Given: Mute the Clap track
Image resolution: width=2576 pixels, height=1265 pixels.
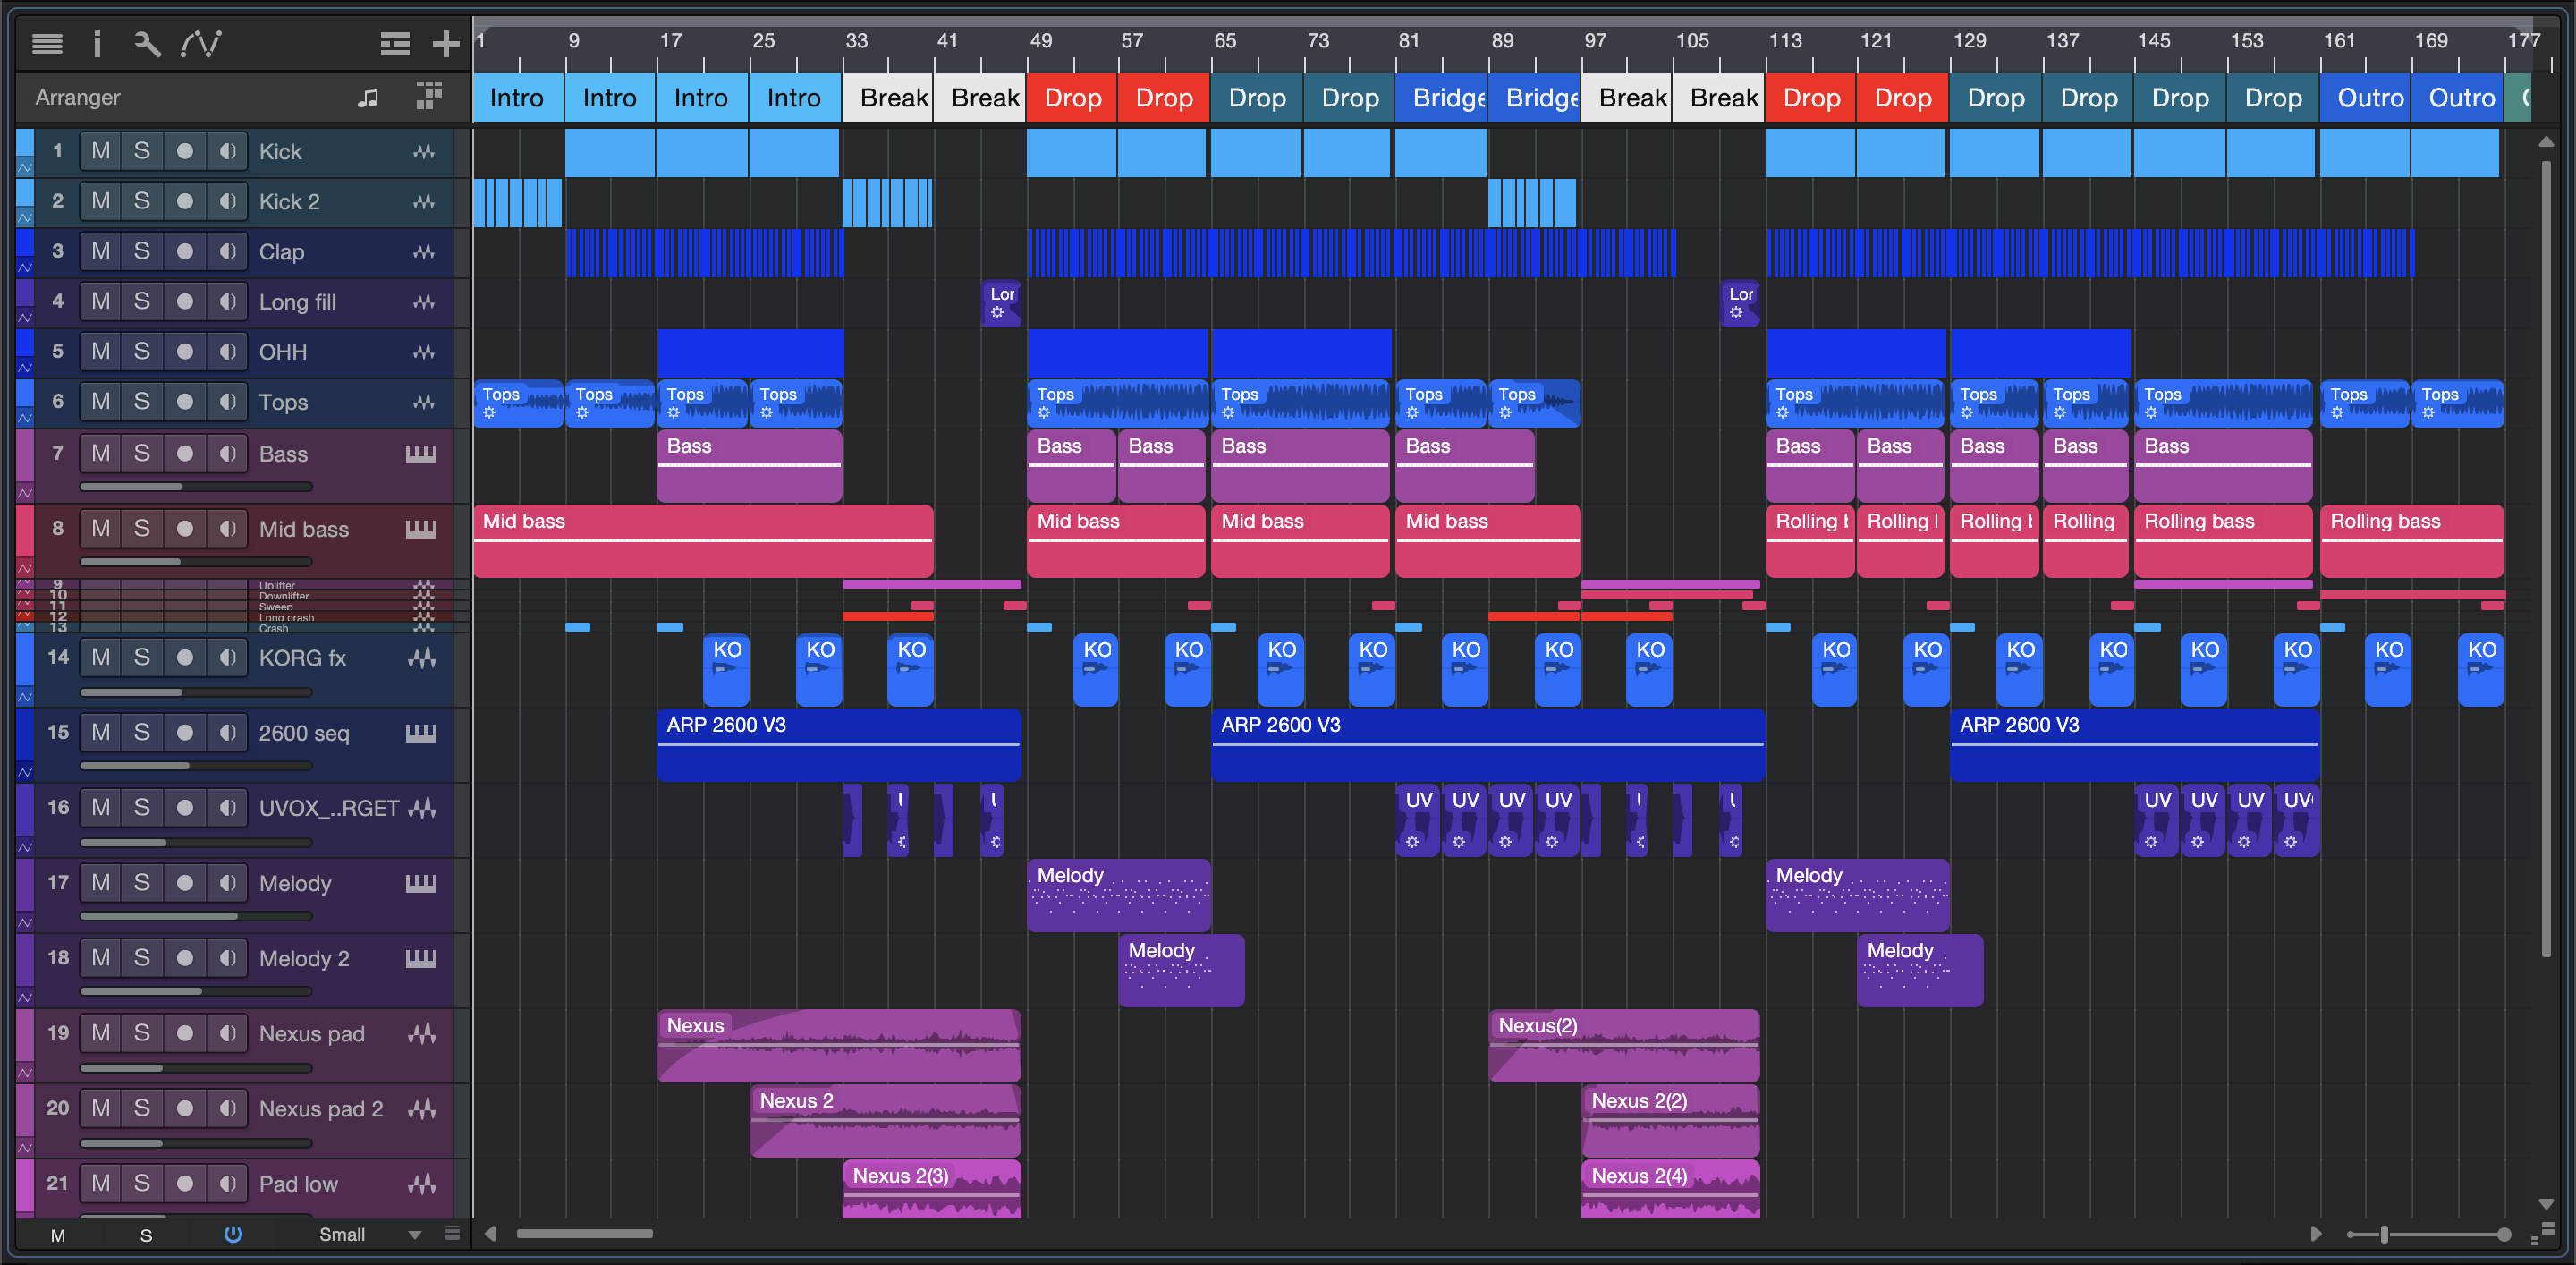Looking at the screenshot, I should [100, 251].
